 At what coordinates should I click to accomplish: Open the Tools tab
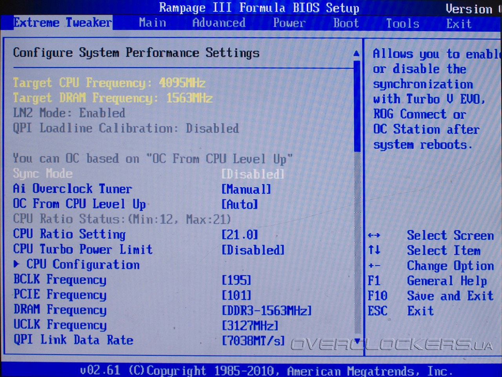(x=402, y=24)
